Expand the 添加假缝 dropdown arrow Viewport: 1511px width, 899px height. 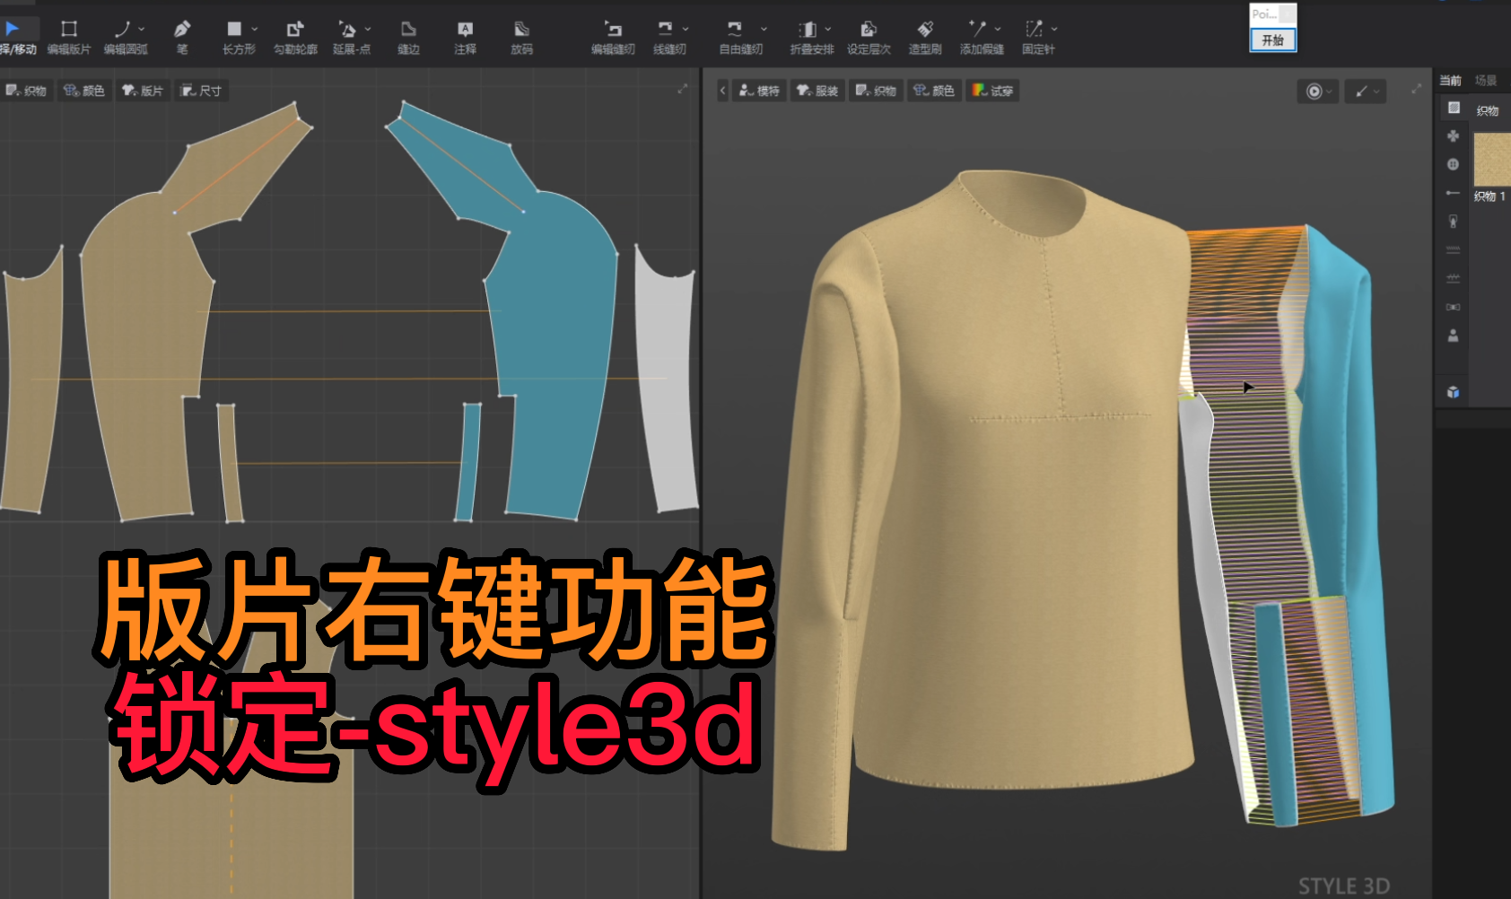[x=998, y=30]
